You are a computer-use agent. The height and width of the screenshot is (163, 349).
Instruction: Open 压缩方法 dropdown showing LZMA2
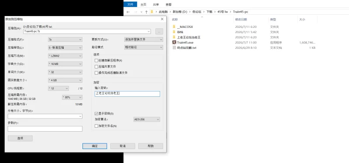(65, 56)
